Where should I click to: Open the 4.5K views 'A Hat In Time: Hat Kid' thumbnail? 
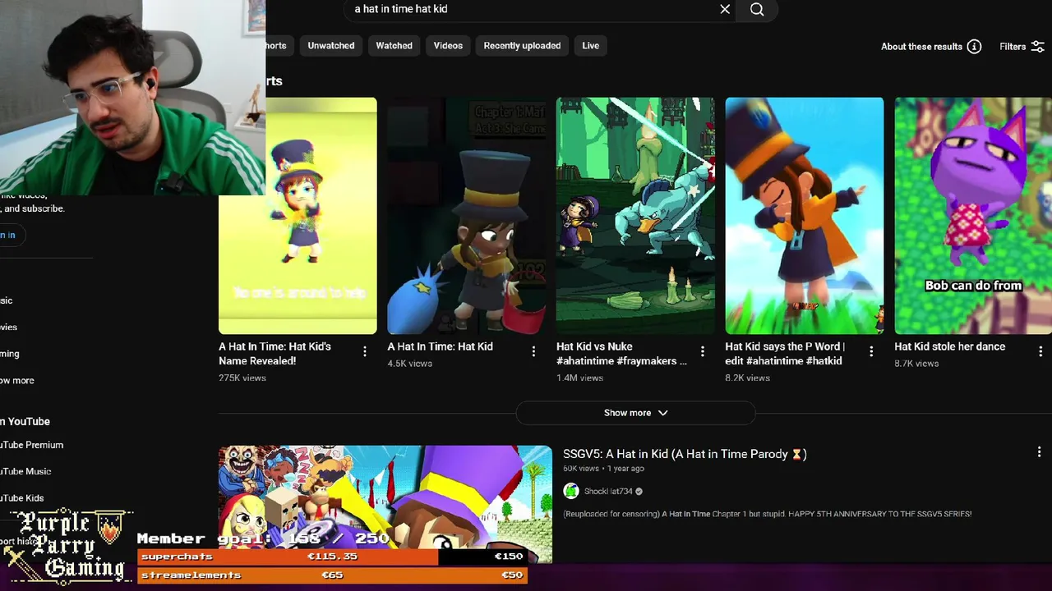pyautogui.click(x=466, y=216)
